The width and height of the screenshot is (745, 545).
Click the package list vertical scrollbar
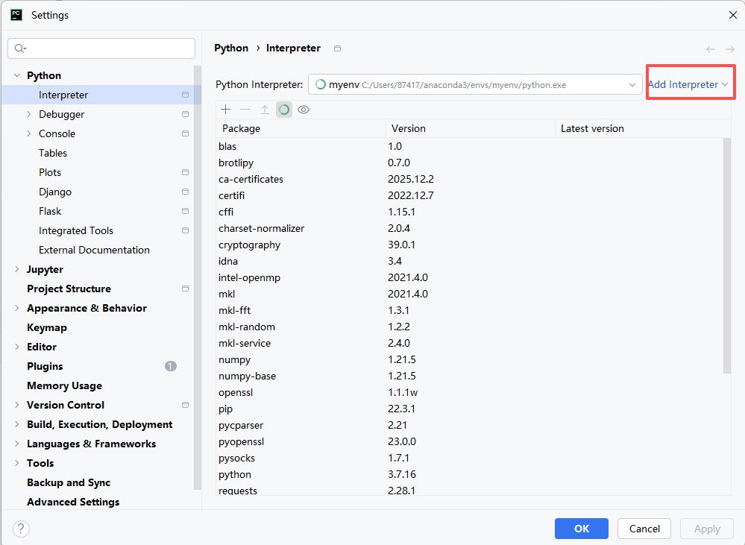[x=727, y=256]
